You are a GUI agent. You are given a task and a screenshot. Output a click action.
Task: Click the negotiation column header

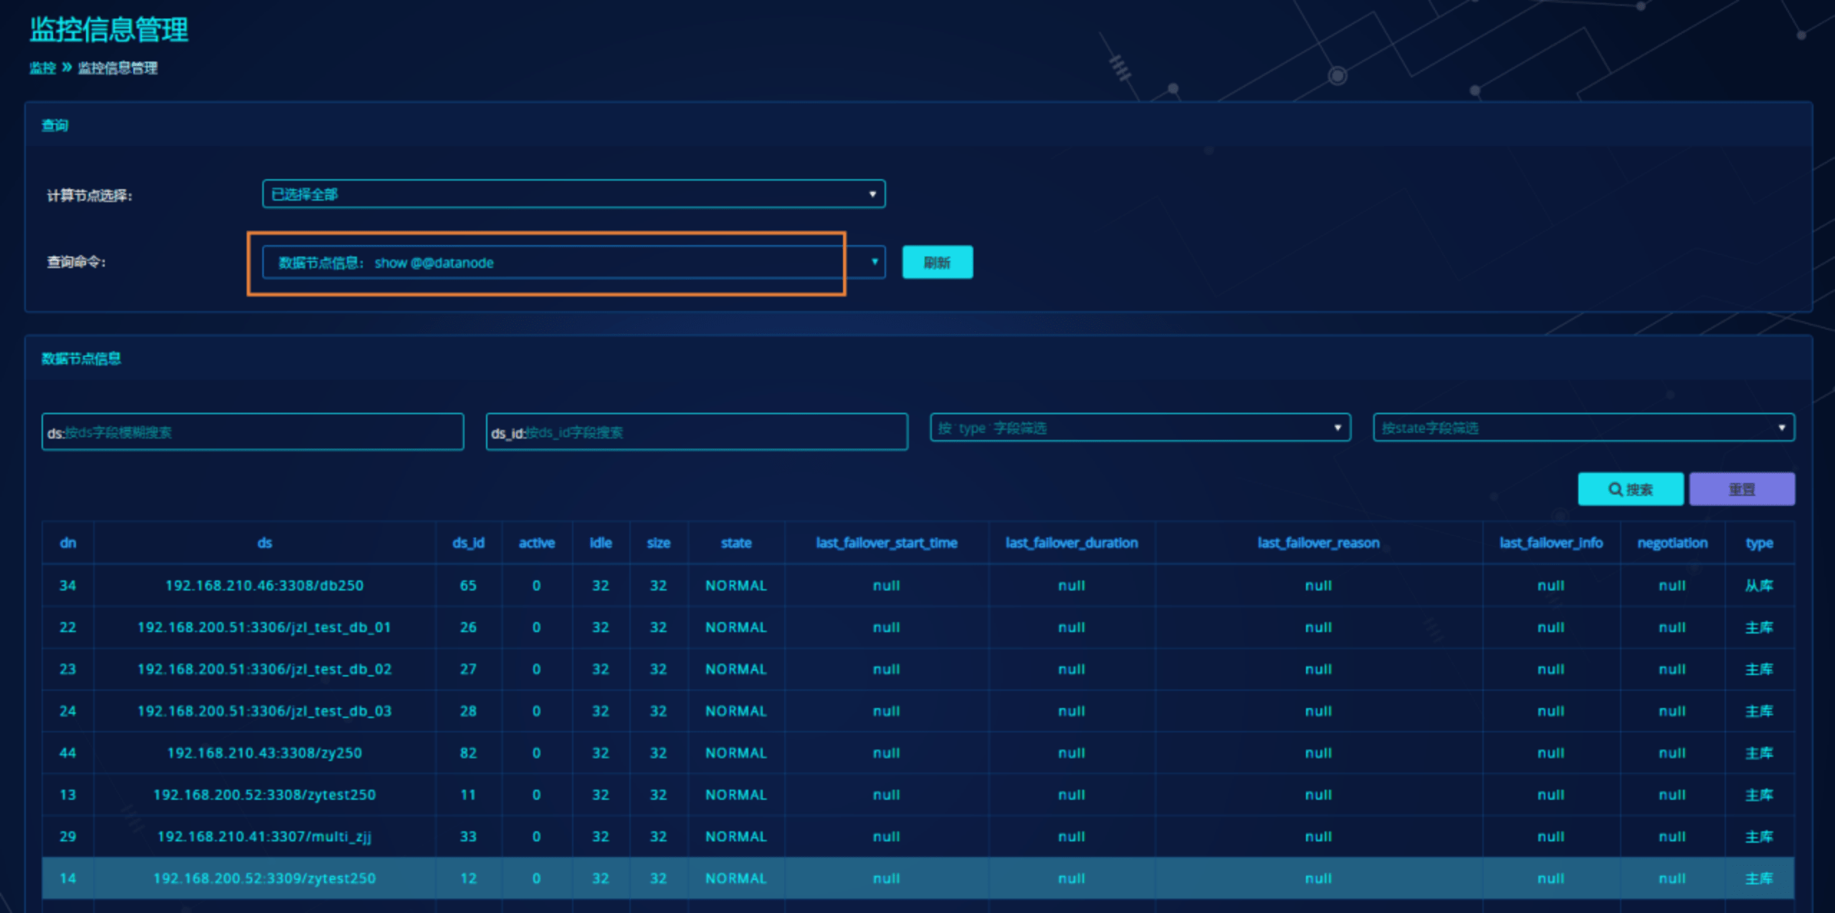tap(1672, 543)
